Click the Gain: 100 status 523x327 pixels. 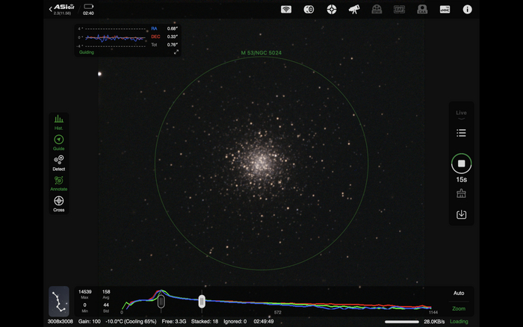pos(90,321)
